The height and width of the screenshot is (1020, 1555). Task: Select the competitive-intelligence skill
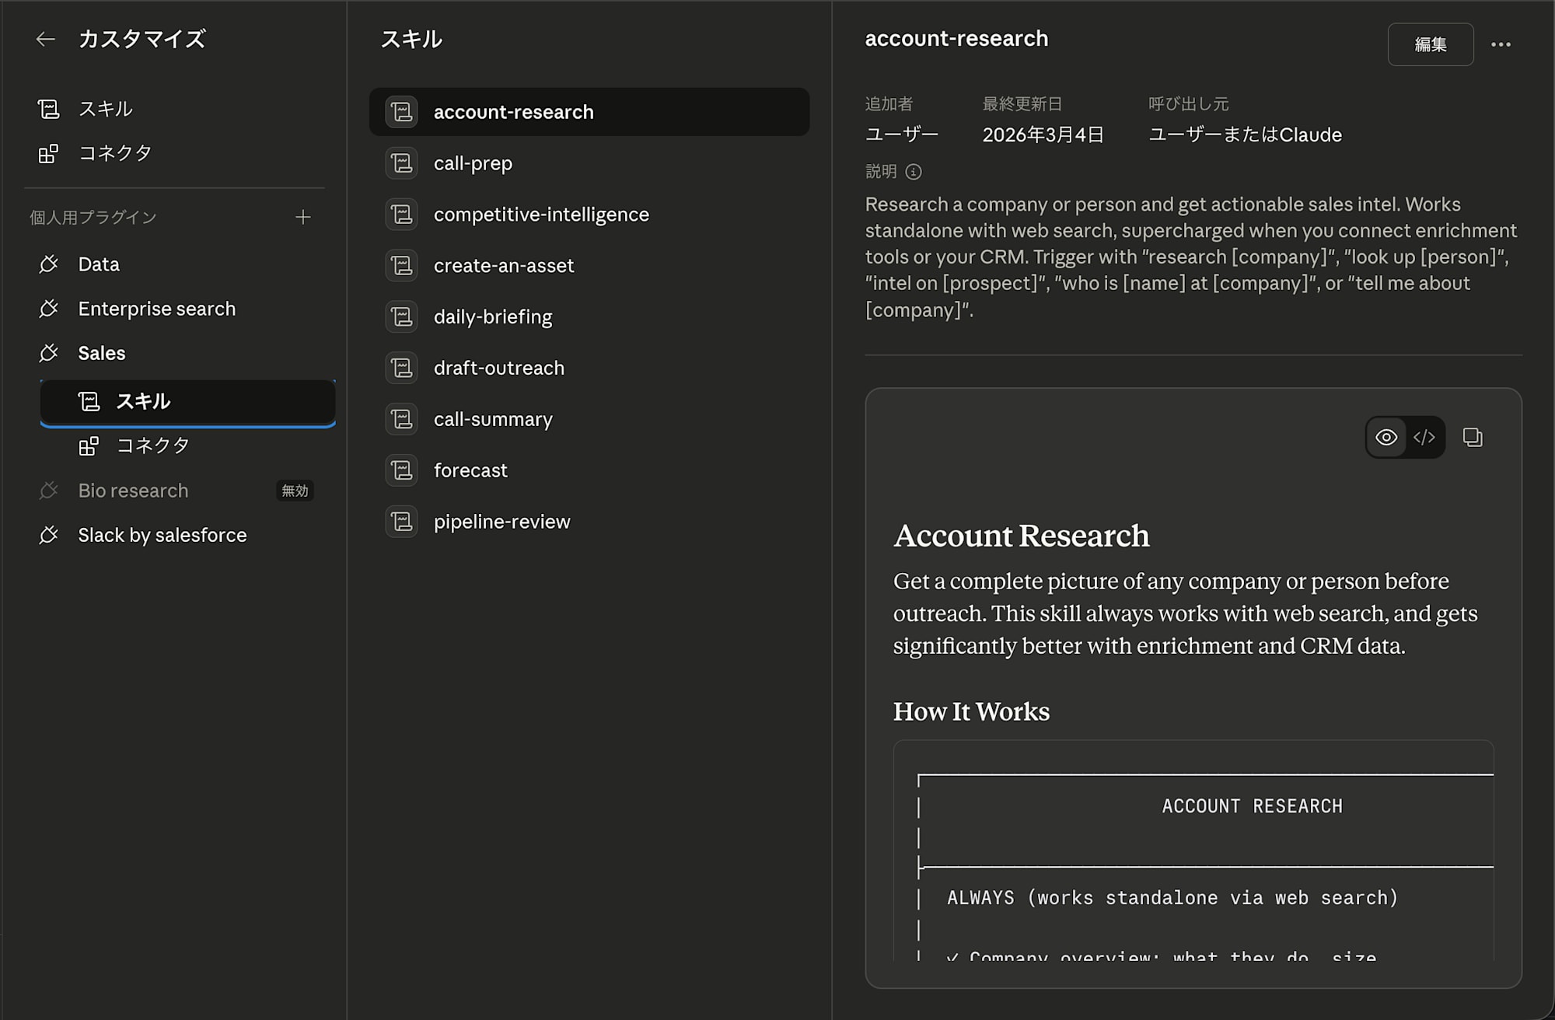pos(541,215)
